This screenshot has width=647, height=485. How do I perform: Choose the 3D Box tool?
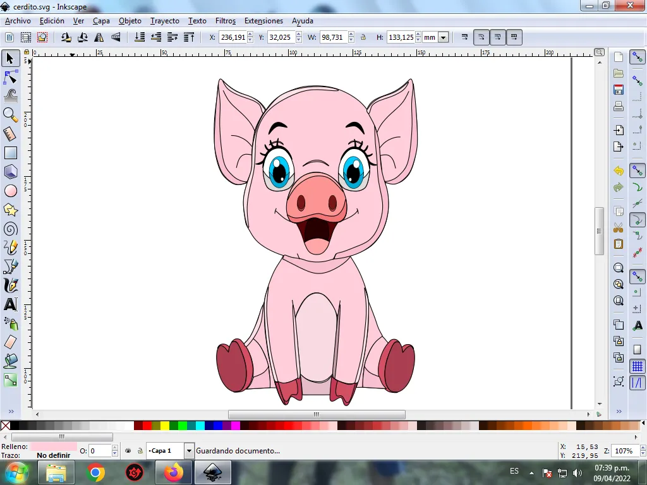pos(10,172)
